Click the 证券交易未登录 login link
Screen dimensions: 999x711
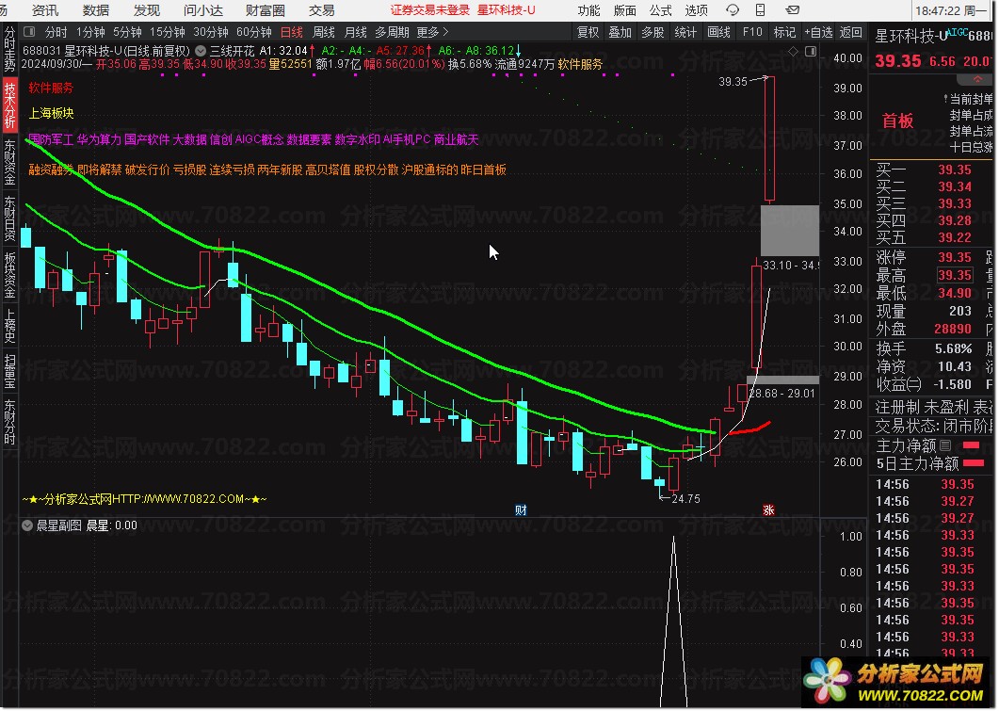pos(430,10)
